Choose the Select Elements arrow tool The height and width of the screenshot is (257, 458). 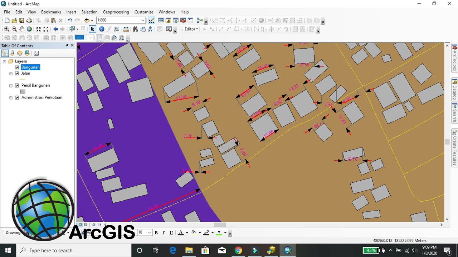point(92,29)
